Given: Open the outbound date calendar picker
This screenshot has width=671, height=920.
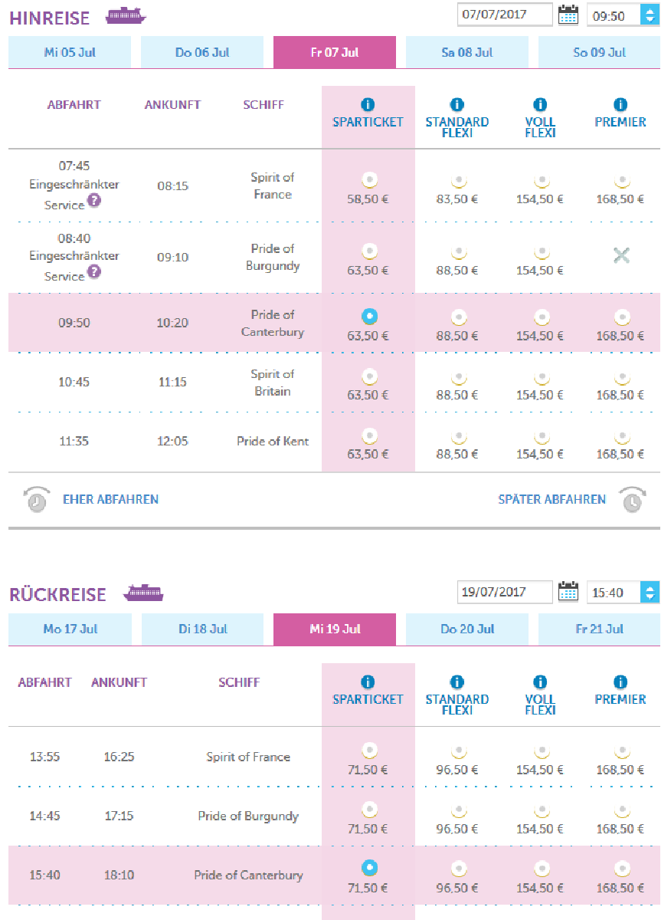Looking at the screenshot, I should coord(568,15).
